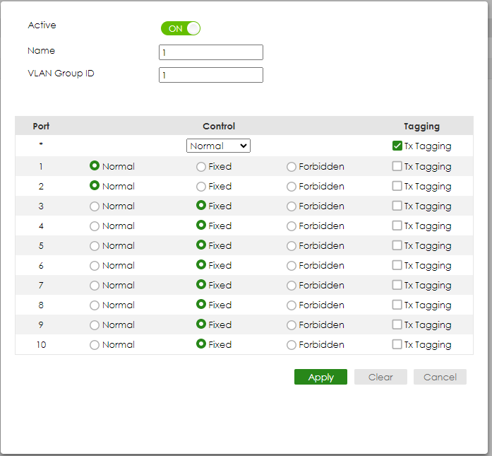Click the Clear button
The height and width of the screenshot is (456, 492).
point(380,377)
